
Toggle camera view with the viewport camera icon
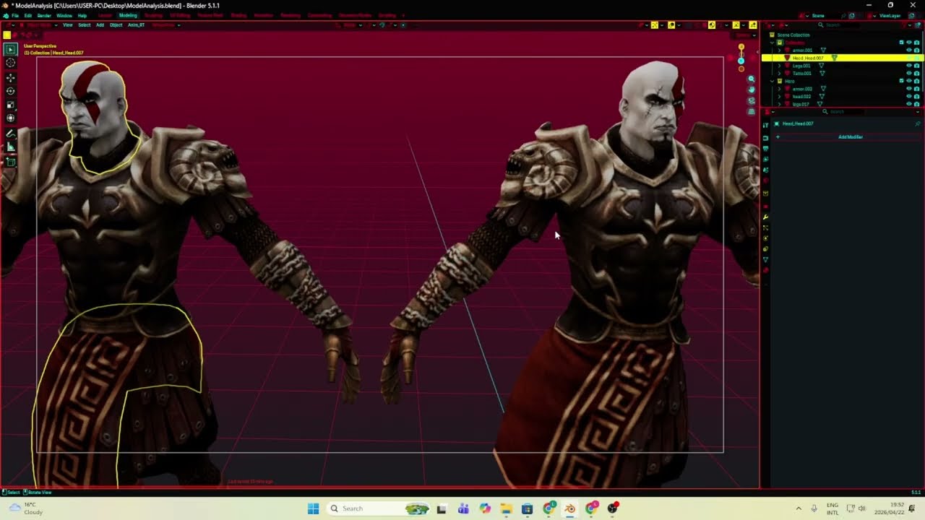(752, 100)
